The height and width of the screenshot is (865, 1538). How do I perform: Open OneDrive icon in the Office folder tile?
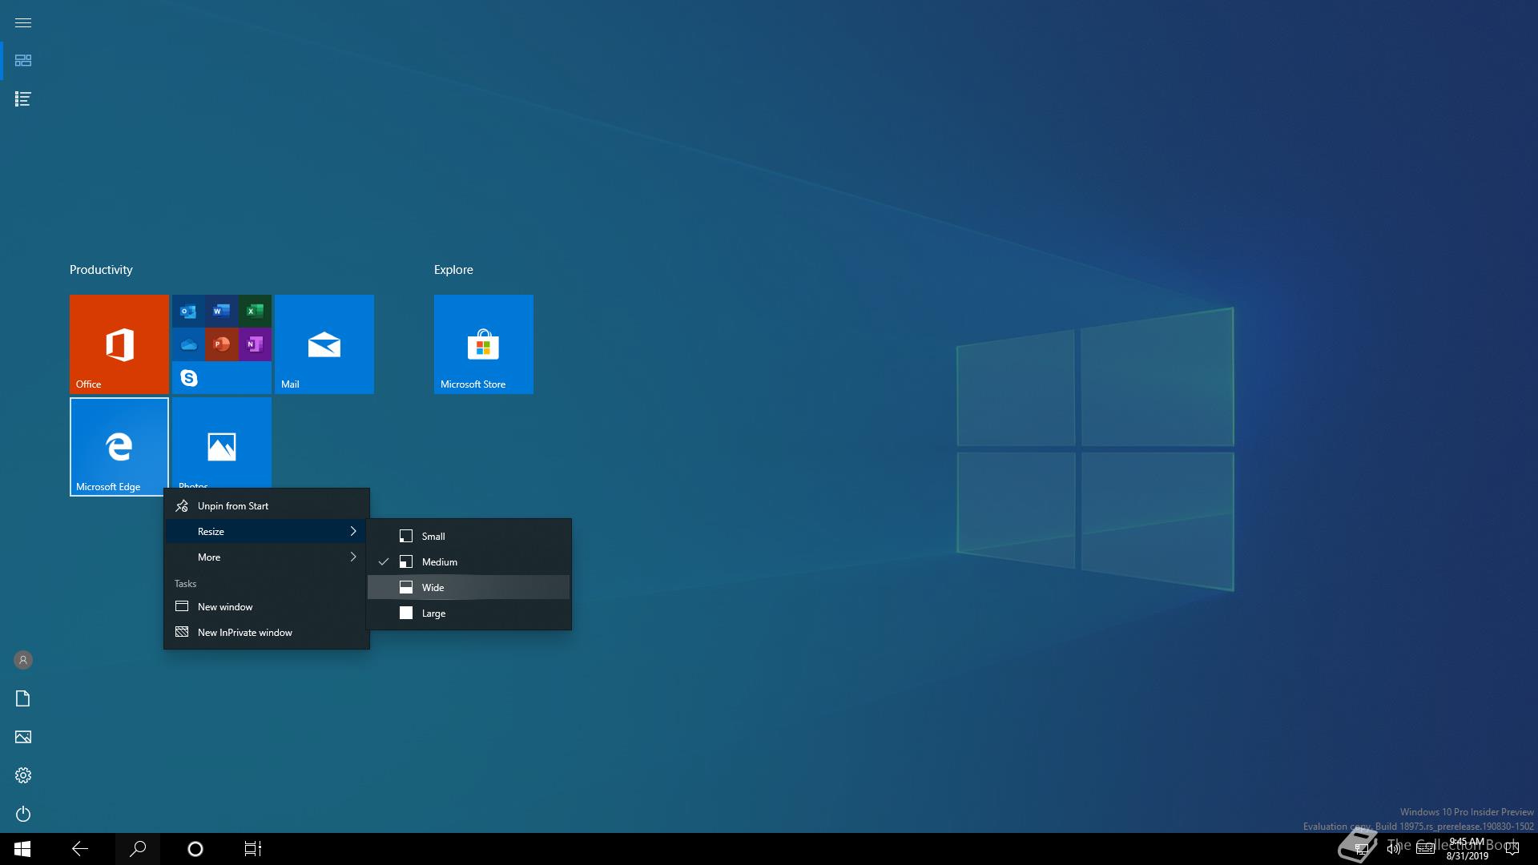click(x=188, y=344)
